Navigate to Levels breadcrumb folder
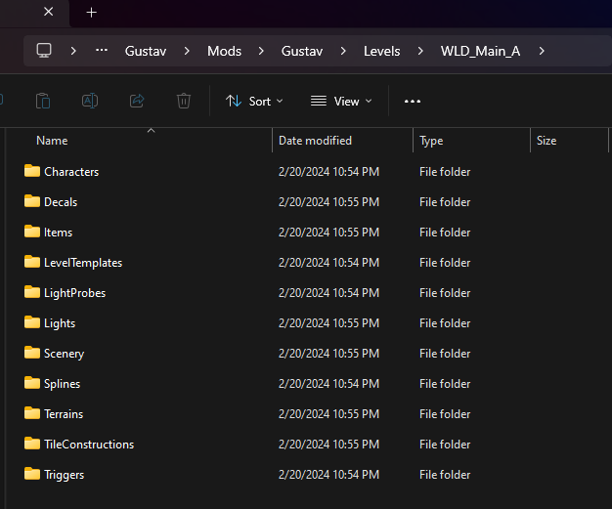This screenshot has width=612, height=509. 381,51
